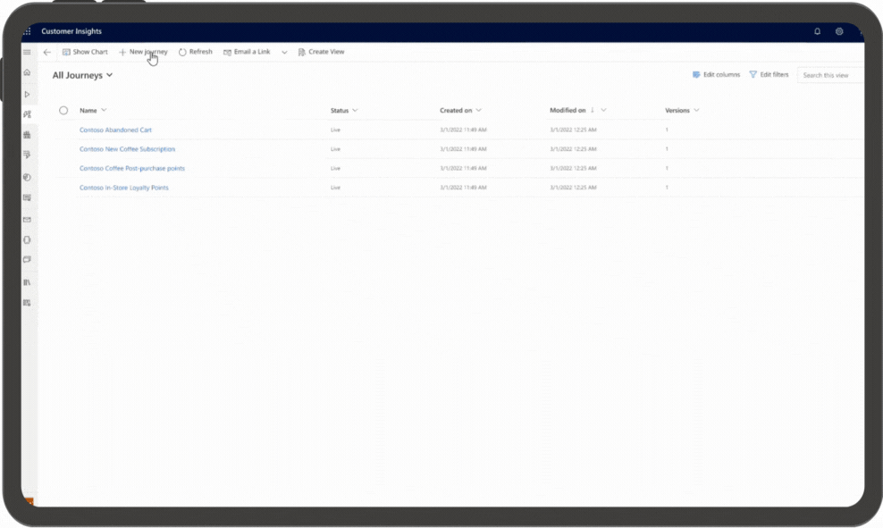Screen dimensions: 883x528
Task: Select the highlighted Journeys sidebar icon
Action: tap(27, 114)
